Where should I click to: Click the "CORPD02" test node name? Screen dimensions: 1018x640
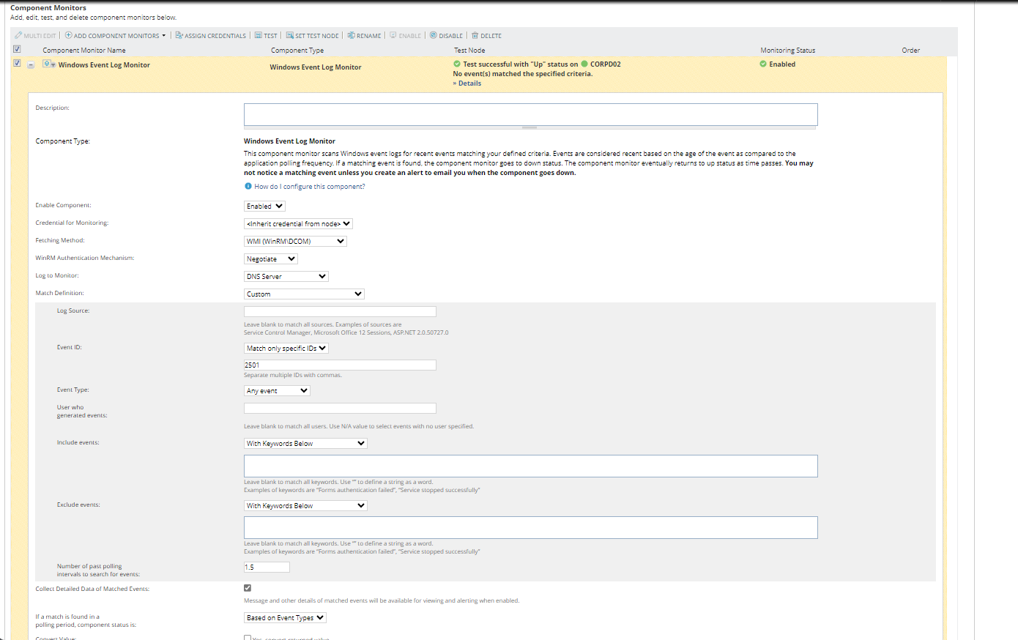click(x=606, y=64)
